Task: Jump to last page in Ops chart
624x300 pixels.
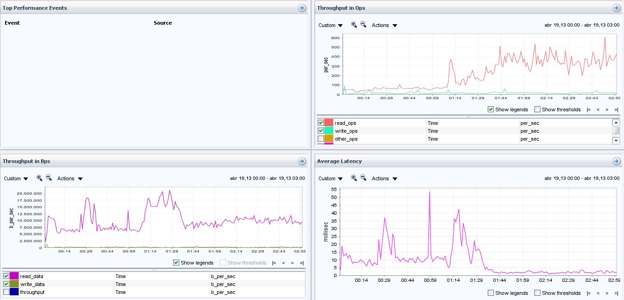Action: [616, 109]
